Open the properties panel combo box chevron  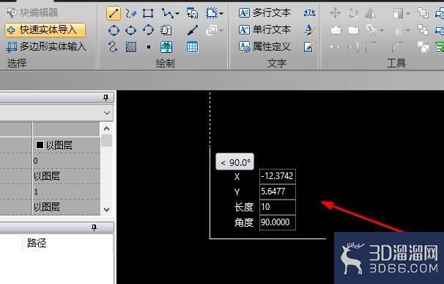[x=107, y=113]
